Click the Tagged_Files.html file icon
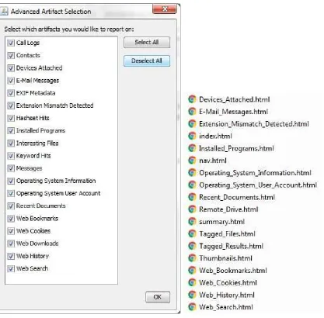 (x=192, y=233)
